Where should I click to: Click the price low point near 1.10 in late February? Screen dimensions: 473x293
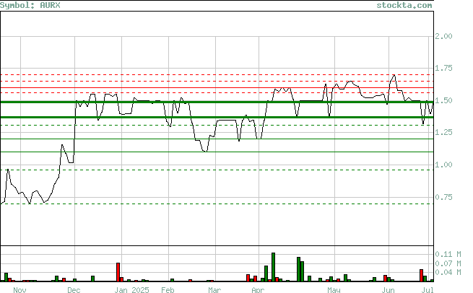pos(205,151)
